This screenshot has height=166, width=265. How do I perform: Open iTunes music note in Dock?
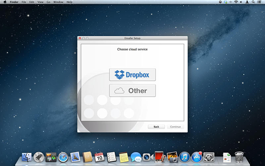(x=184, y=157)
